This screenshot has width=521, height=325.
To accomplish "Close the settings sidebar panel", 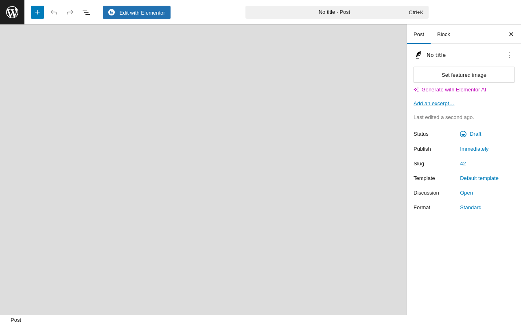I will click(511, 34).
